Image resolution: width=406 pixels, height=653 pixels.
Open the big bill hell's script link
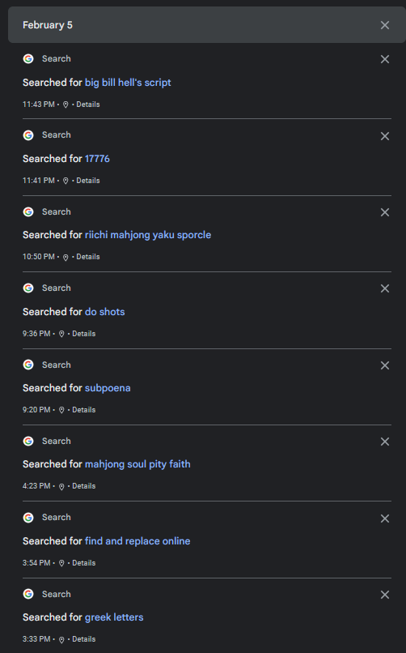(x=128, y=83)
